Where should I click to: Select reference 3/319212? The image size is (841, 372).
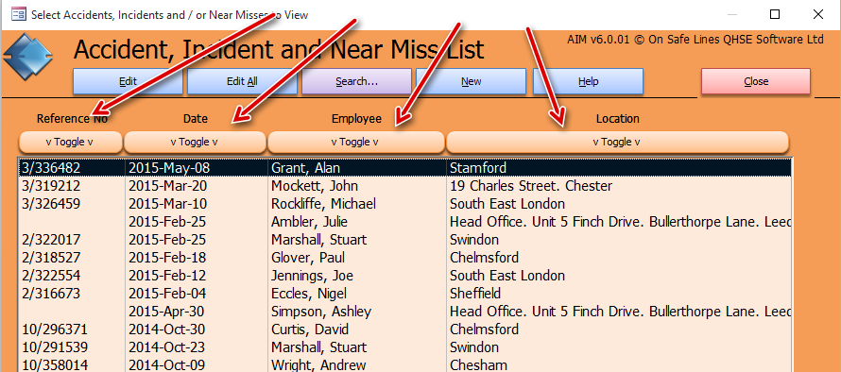coord(50,186)
